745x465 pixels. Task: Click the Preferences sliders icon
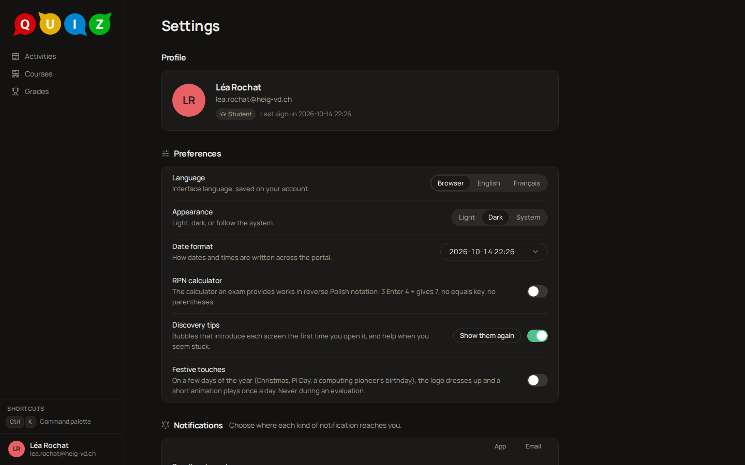[166, 153]
